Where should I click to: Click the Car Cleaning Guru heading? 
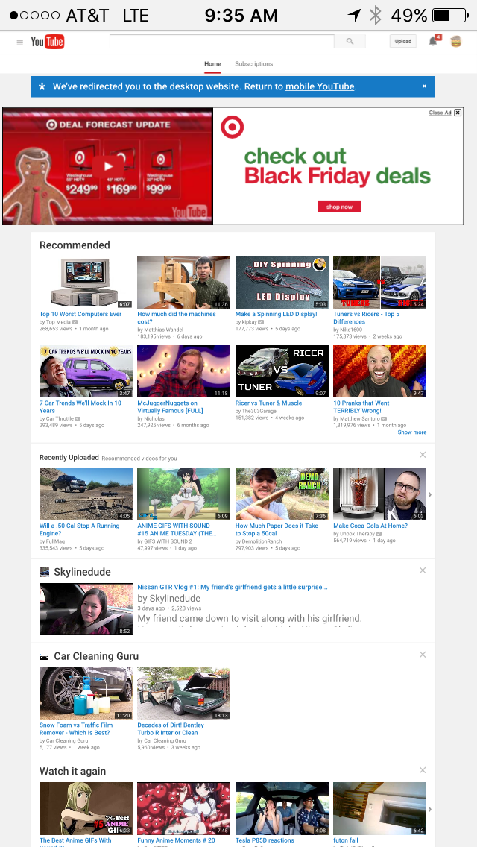pyautogui.click(x=96, y=656)
